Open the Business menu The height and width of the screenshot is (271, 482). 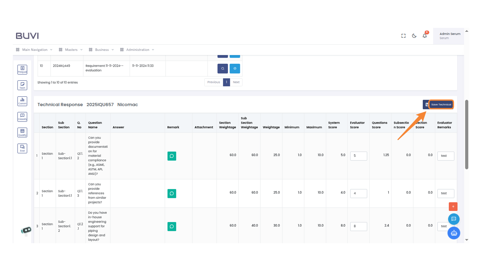pyautogui.click(x=101, y=50)
